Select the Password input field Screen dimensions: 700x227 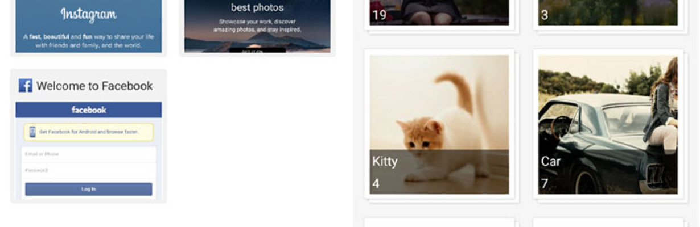(x=88, y=170)
